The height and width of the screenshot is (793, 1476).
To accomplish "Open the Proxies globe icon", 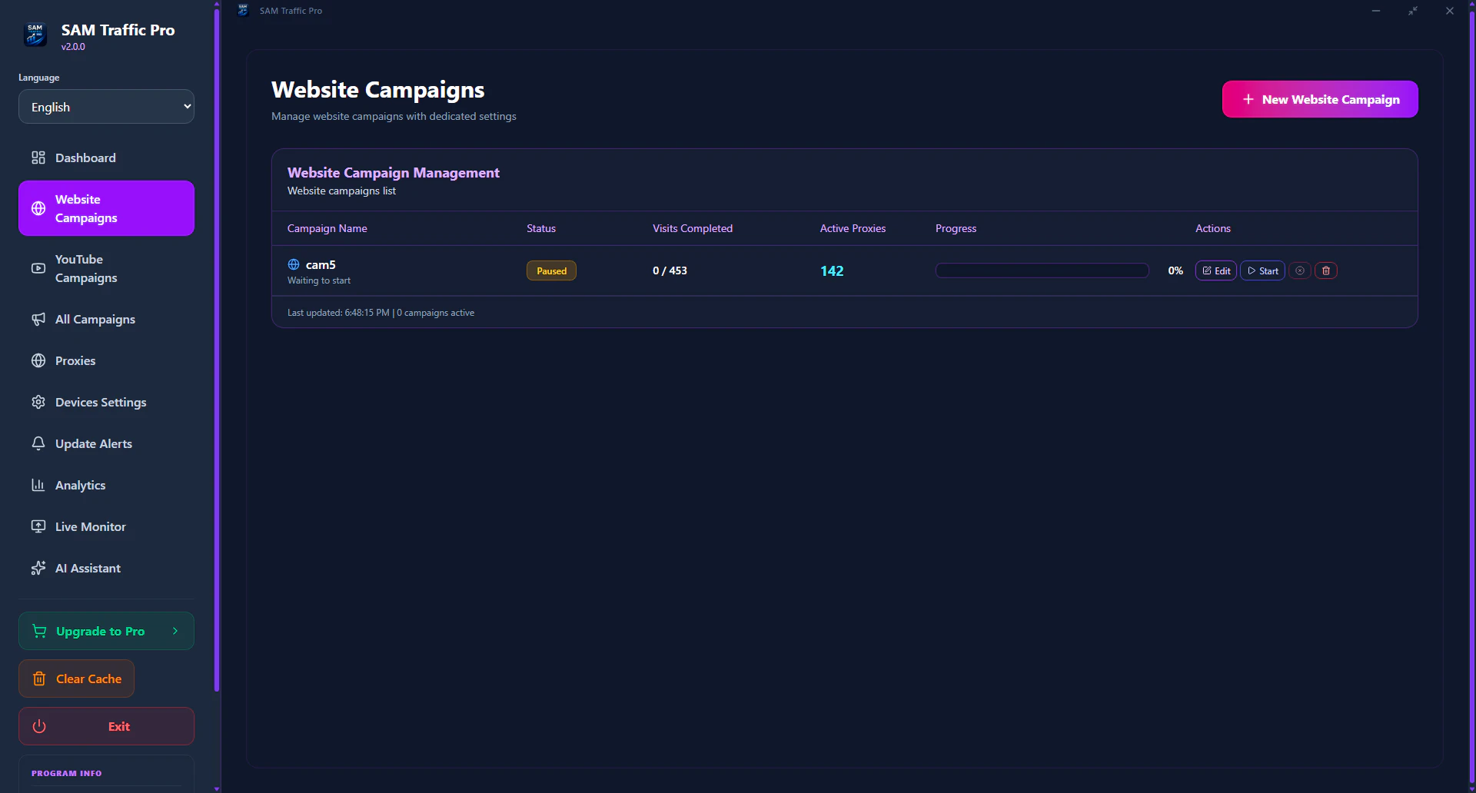I will 39,360.
